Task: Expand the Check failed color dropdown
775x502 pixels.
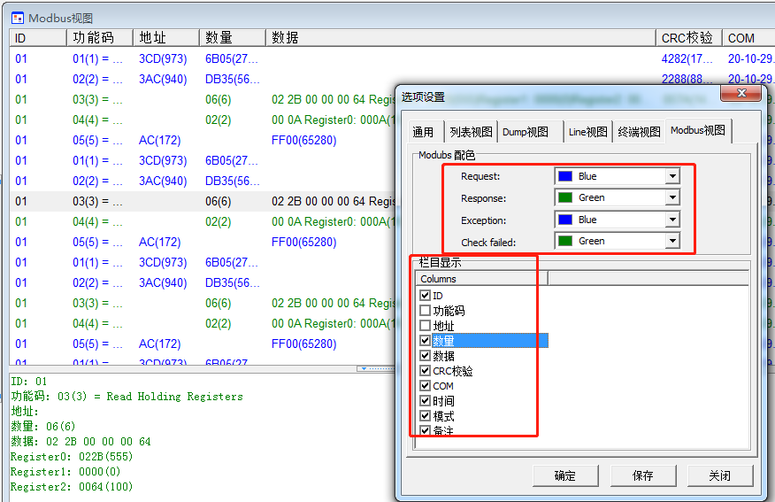Action: [x=672, y=241]
